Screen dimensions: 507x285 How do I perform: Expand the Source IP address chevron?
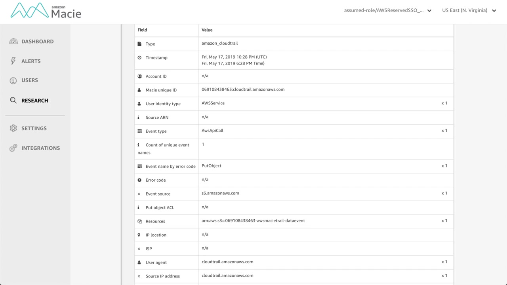click(139, 276)
